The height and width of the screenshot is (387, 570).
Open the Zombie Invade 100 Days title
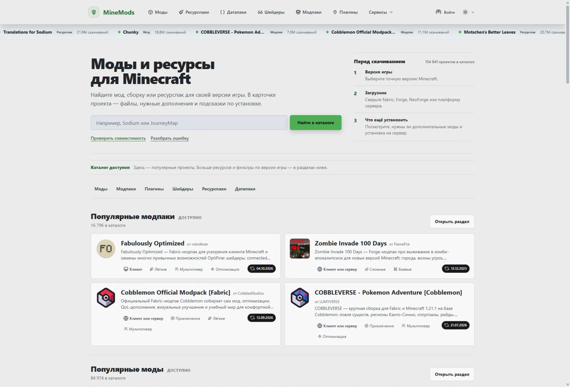[350, 243]
